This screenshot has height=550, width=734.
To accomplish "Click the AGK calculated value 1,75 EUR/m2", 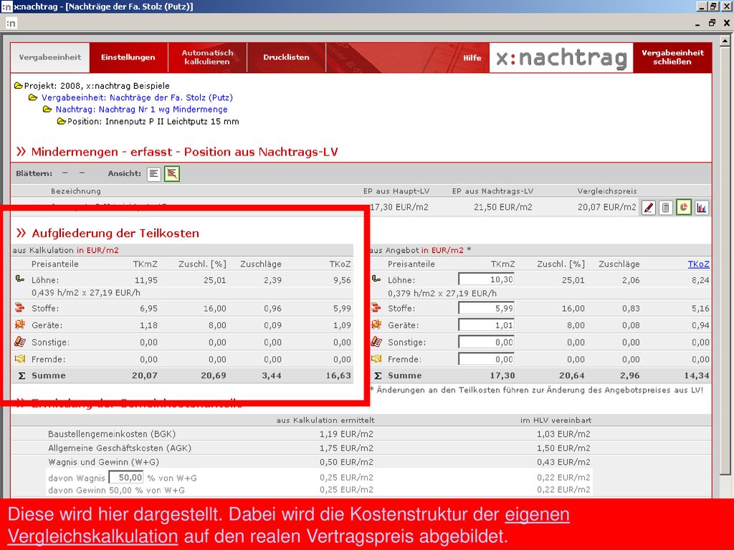I will pos(346,448).
